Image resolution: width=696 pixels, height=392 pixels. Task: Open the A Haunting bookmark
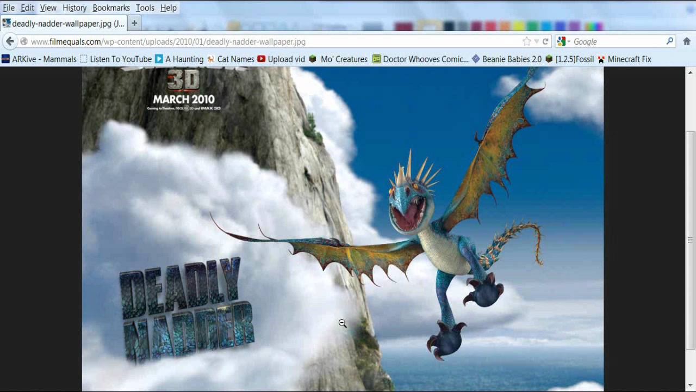[179, 59]
